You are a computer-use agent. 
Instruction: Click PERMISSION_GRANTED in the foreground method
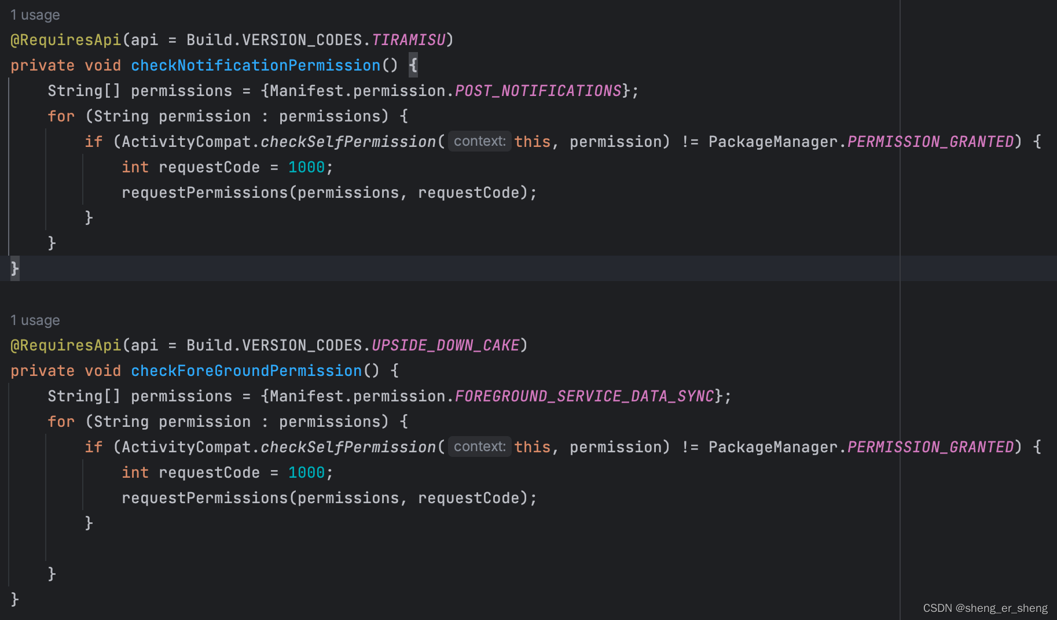point(930,447)
